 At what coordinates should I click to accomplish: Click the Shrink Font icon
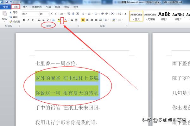point(56,14)
